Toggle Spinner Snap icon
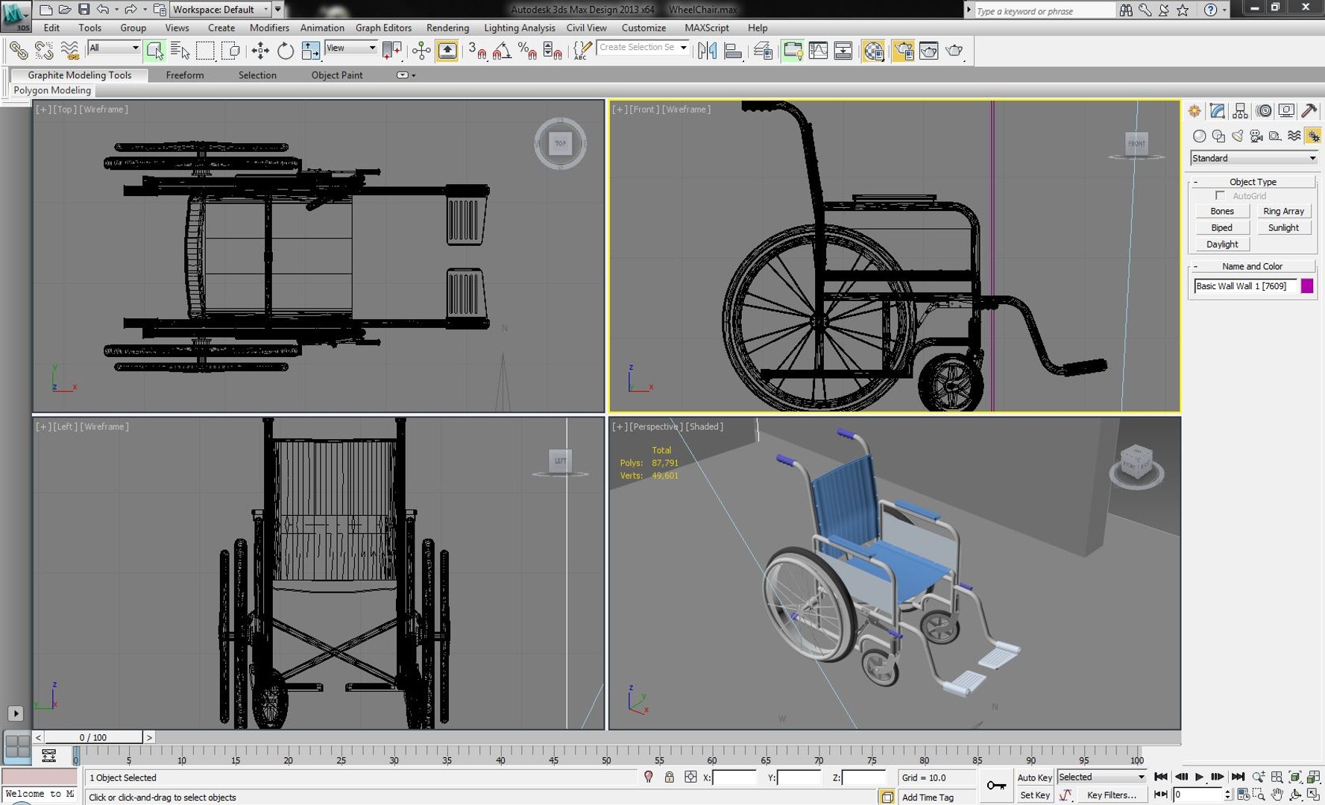This screenshot has width=1325, height=805. (x=553, y=51)
